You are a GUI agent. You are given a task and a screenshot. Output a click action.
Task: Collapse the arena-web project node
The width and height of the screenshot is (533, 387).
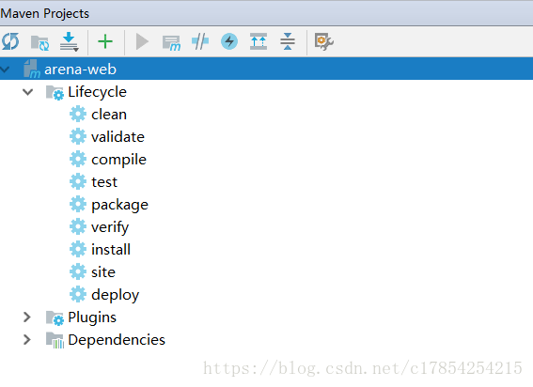(5, 70)
